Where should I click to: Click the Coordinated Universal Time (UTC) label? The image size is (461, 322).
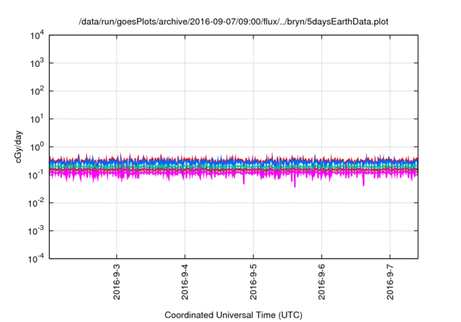pos(233,315)
